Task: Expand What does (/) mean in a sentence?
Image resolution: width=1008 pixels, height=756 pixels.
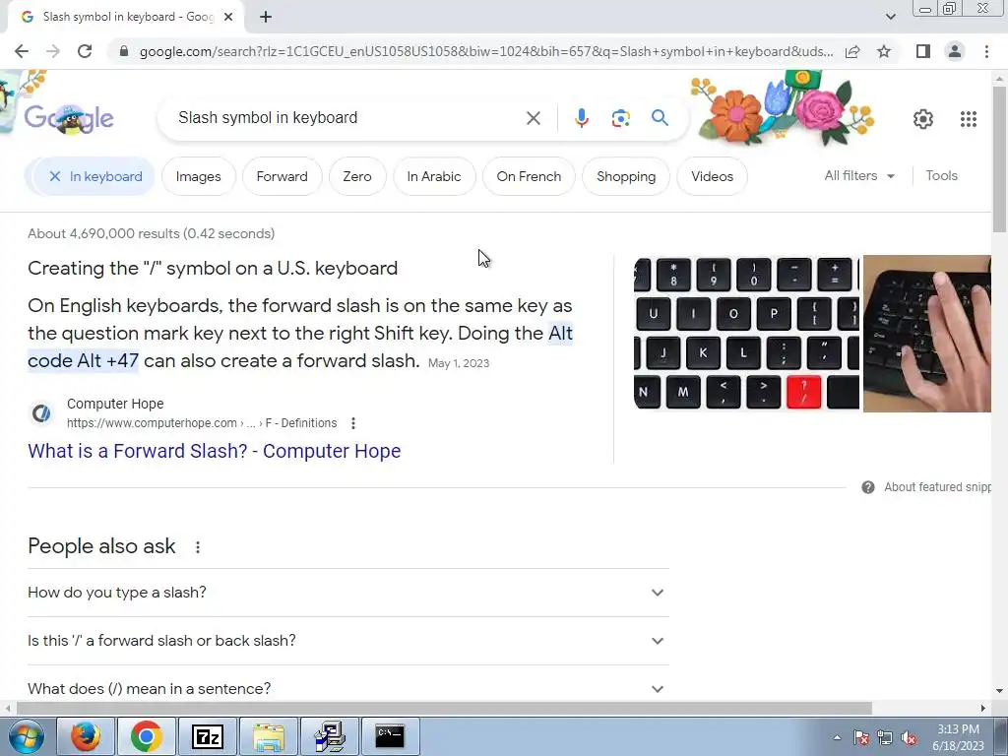Action: pyautogui.click(x=347, y=688)
